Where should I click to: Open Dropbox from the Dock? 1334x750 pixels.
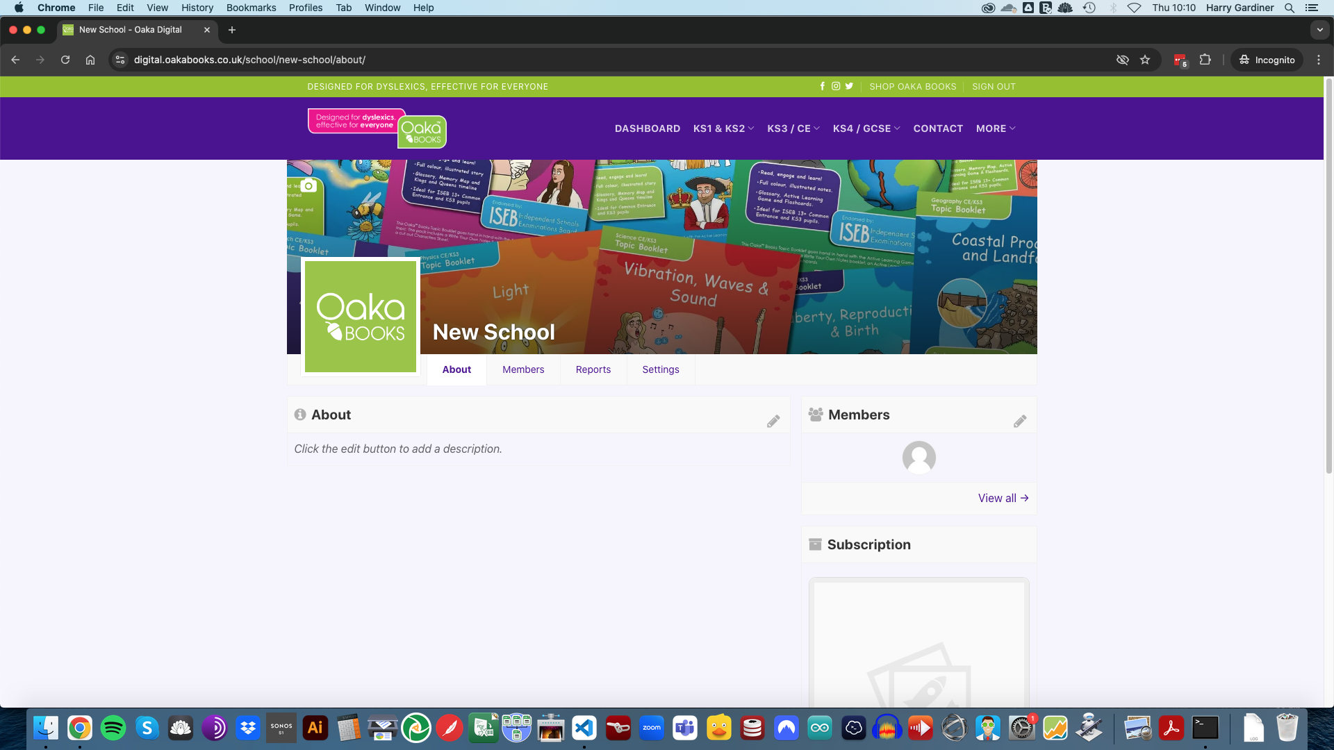[x=248, y=728]
